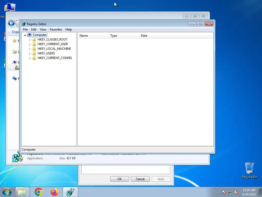Minimize the Explorer window behind

click(x=187, y=16)
